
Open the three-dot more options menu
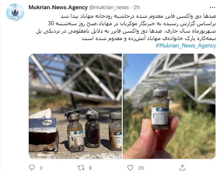coord(213,7)
